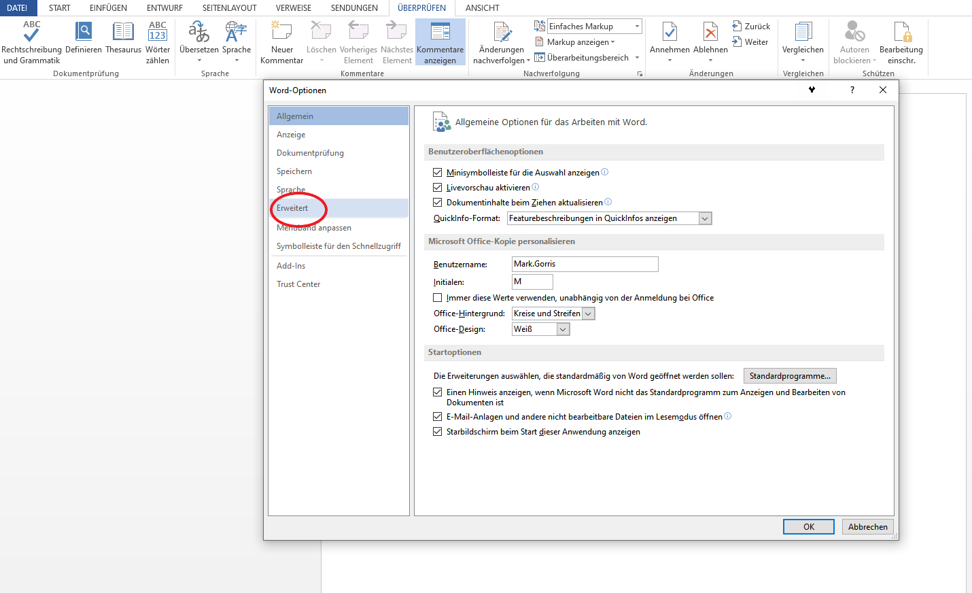
Task: Switch to the EINFÜGEN tab
Action: [x=108, y=8]
